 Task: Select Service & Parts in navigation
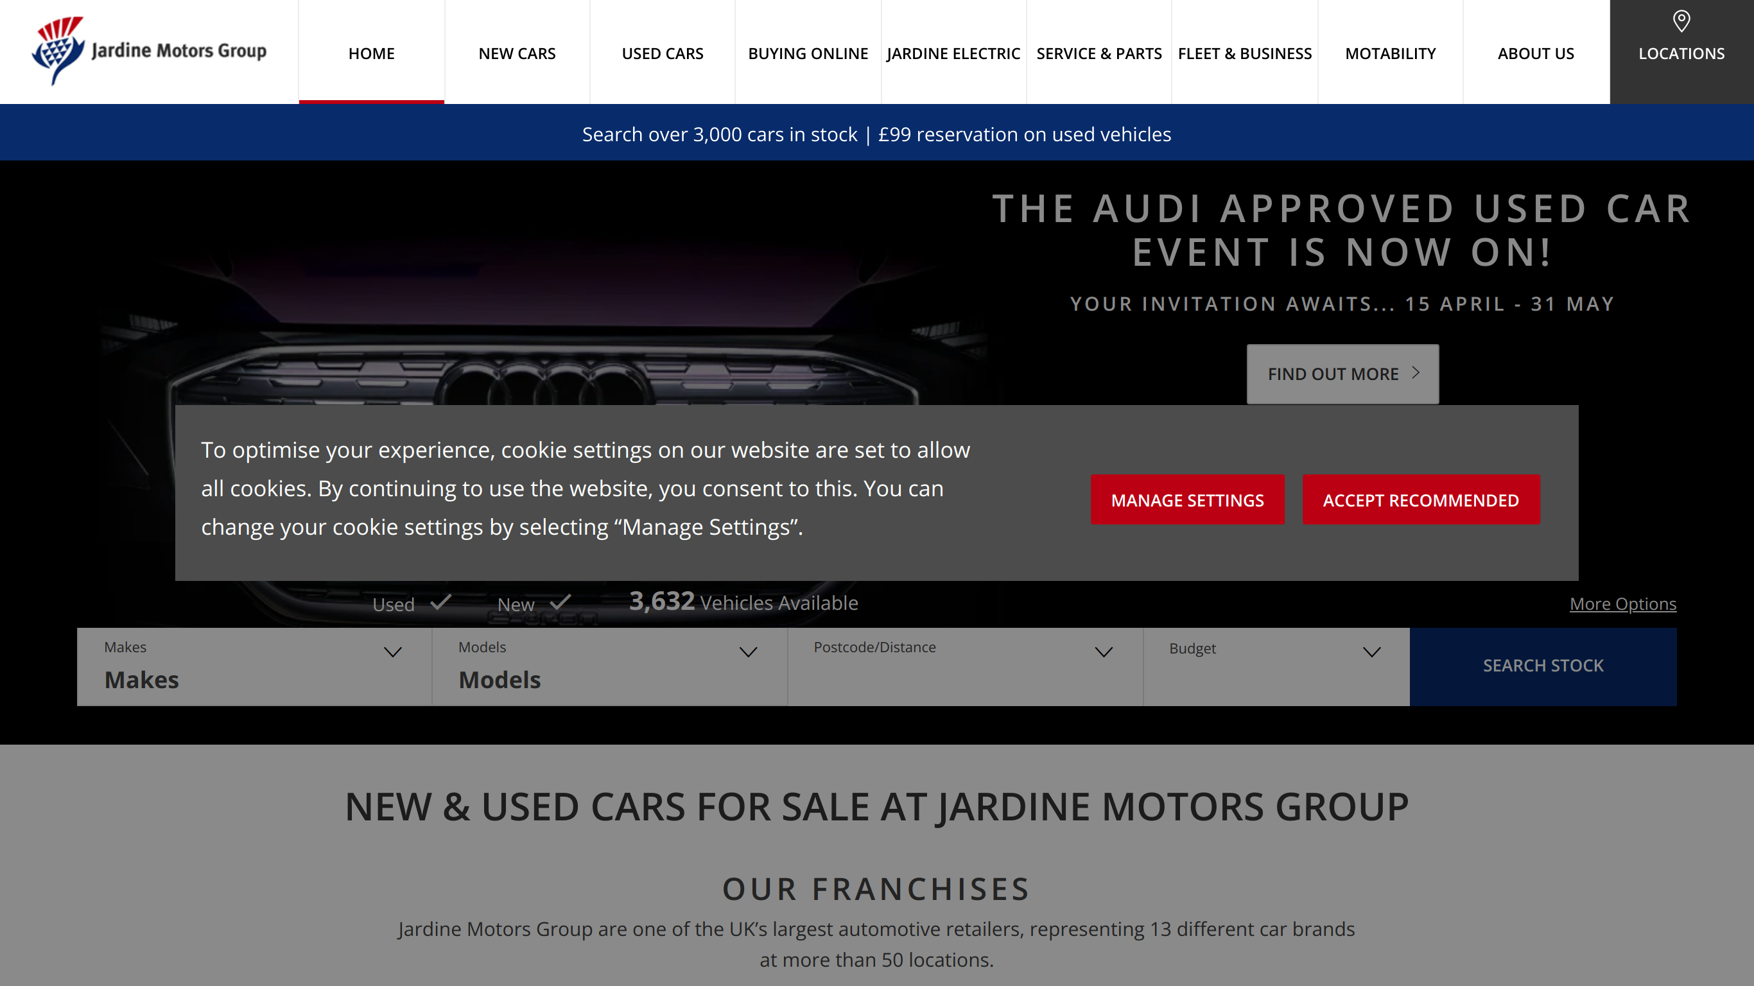pyautogui.click(x=1099, y=53)
